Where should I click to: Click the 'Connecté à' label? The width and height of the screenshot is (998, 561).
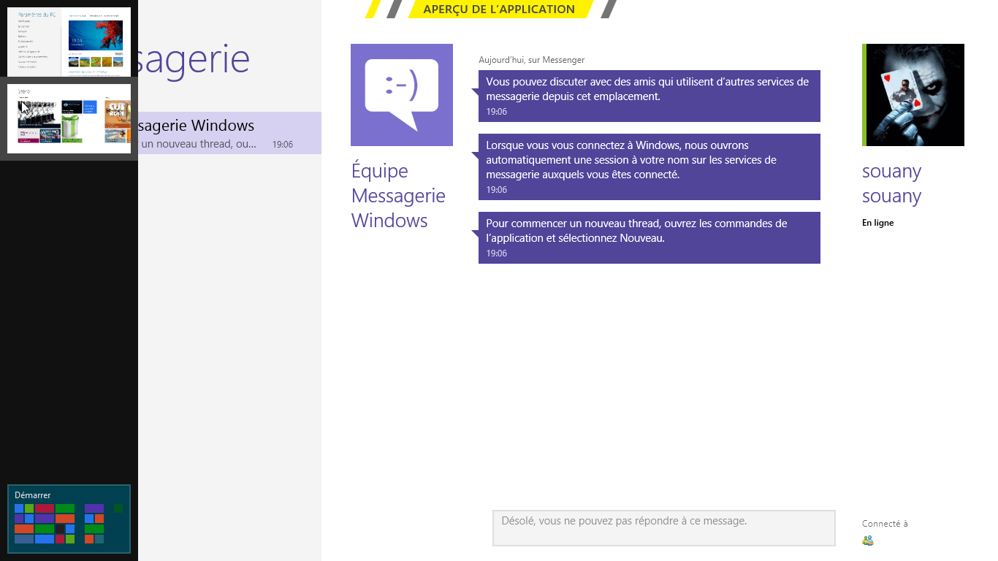(885, 524)
